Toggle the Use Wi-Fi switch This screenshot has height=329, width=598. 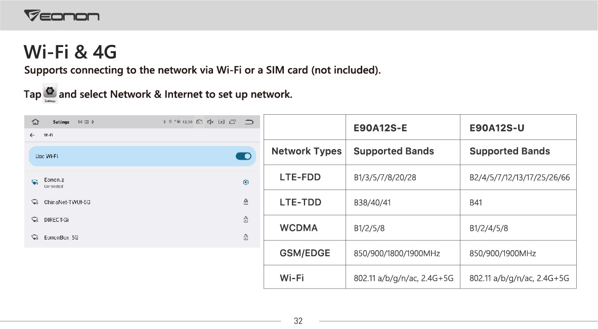click(243, 156)
